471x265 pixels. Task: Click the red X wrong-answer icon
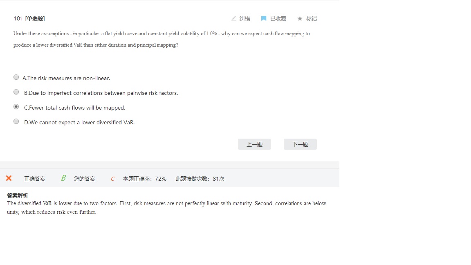coord(9,178)
